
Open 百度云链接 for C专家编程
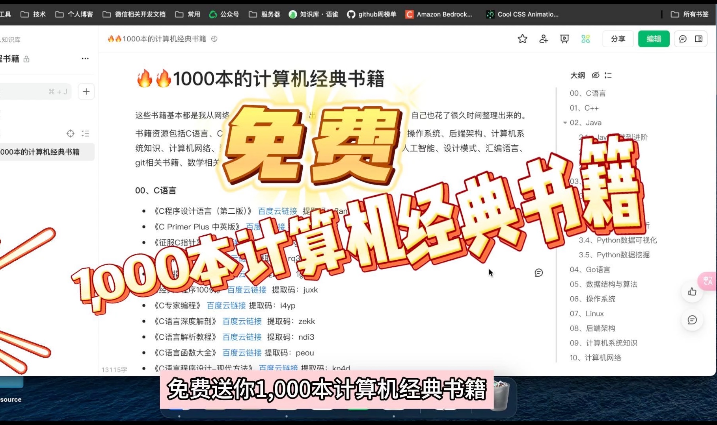[226, 306]
